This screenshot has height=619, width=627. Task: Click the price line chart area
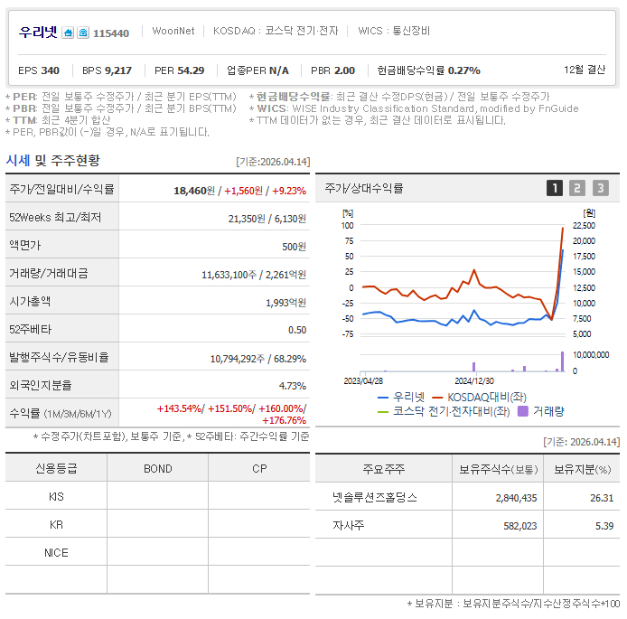coord(463,280)
